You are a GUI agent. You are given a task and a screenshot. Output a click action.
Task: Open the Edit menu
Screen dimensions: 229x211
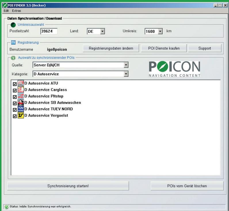[x=6, y=11]
